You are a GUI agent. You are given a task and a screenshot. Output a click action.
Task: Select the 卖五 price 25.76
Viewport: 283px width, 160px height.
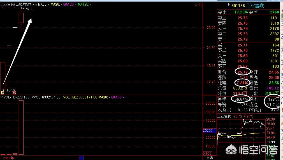(243, 18)
